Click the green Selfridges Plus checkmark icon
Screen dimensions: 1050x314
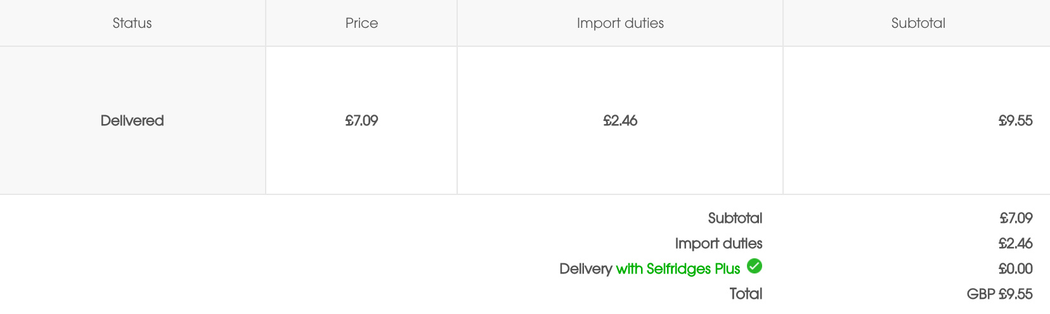[x=755, y=266]
